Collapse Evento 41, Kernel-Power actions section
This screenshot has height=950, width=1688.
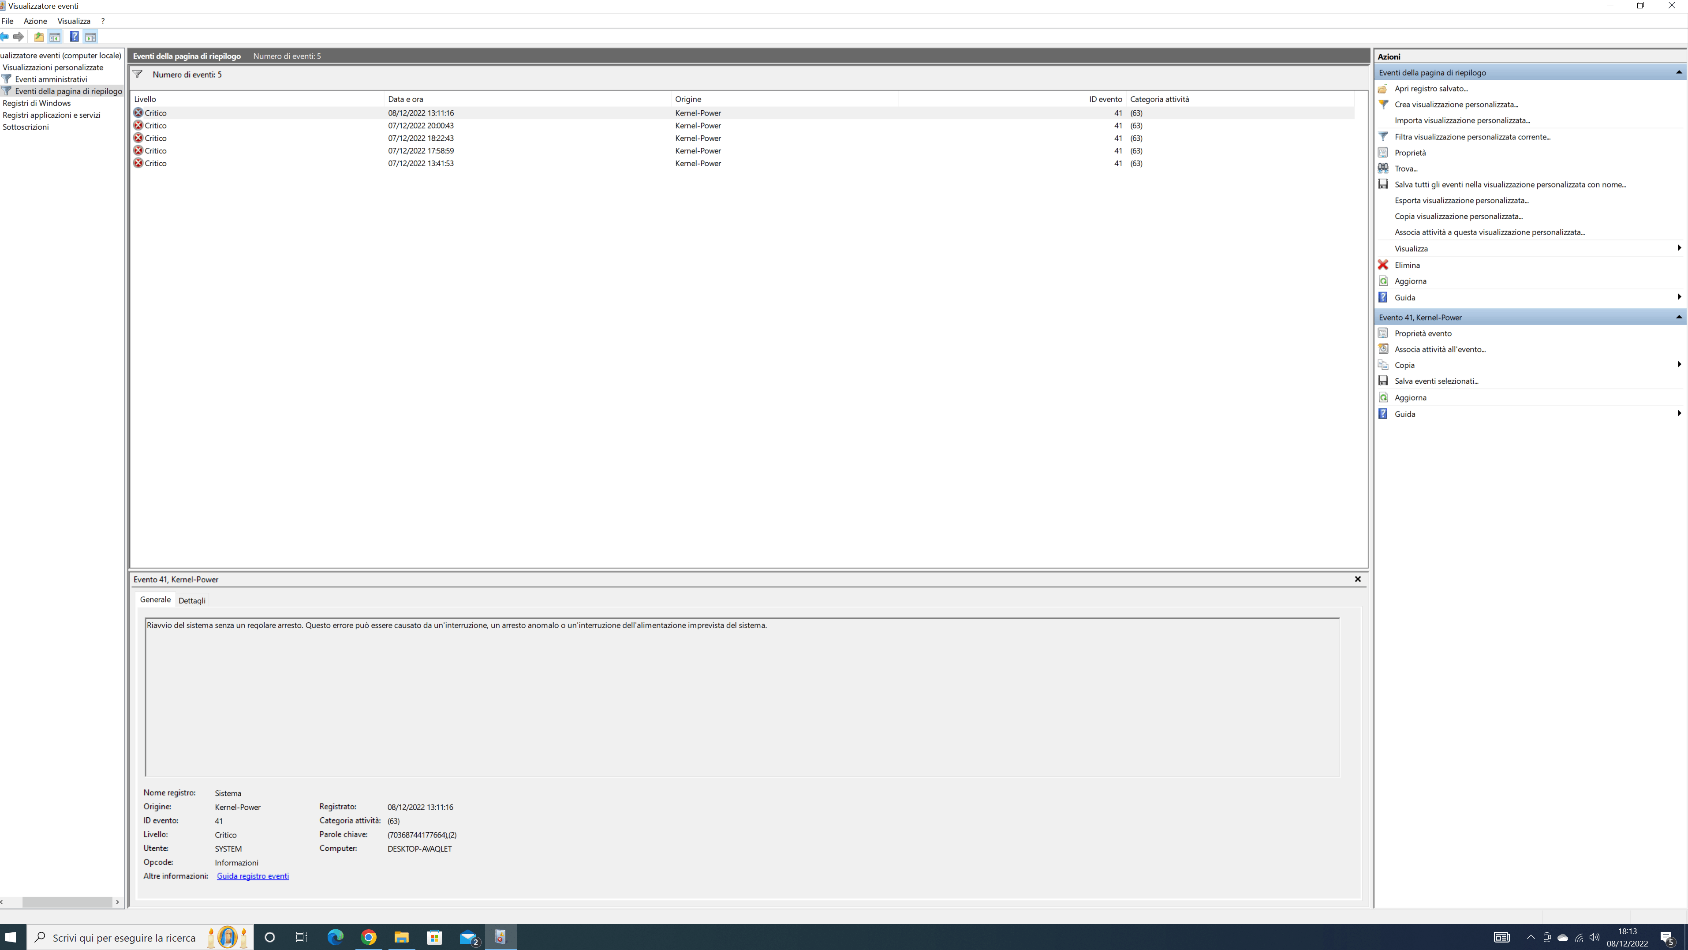coord(1678,317)
